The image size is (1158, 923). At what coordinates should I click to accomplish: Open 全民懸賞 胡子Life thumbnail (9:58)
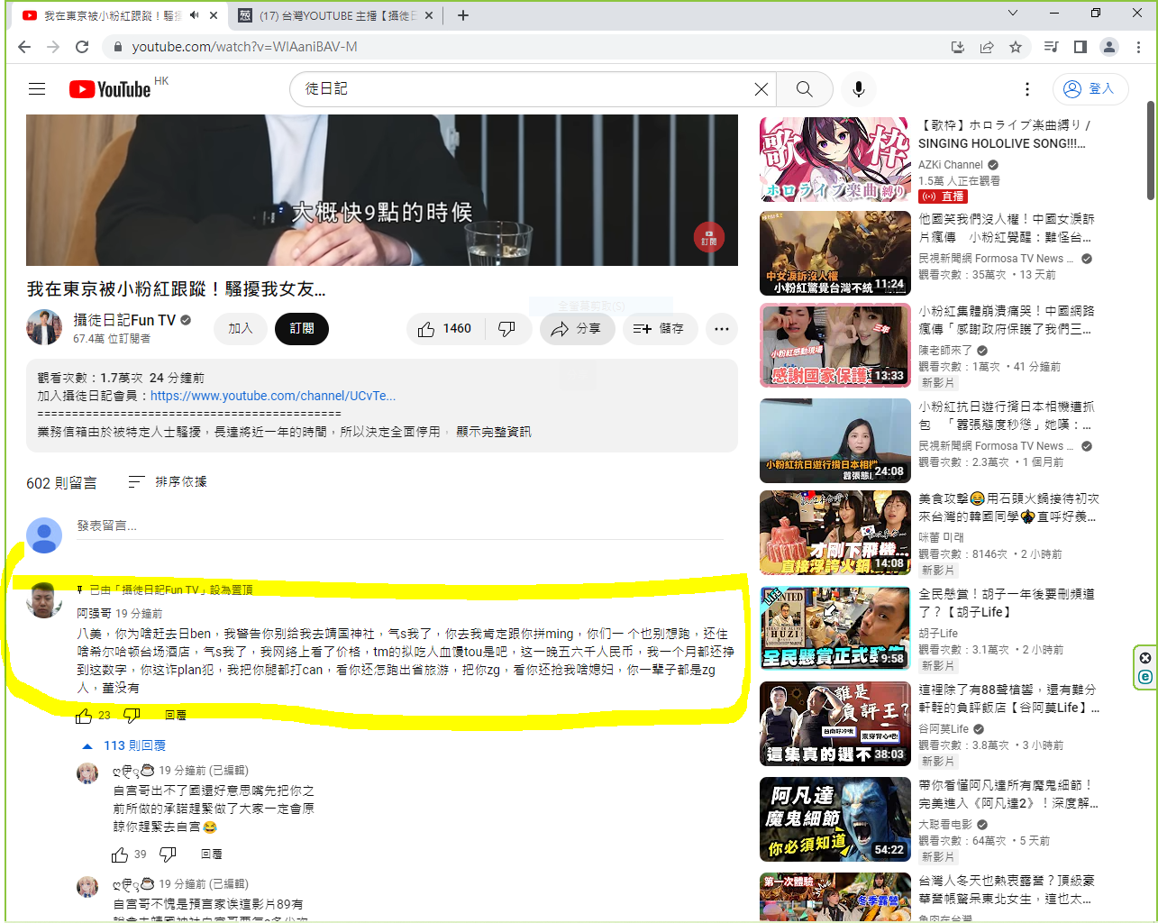click(835, 627)
